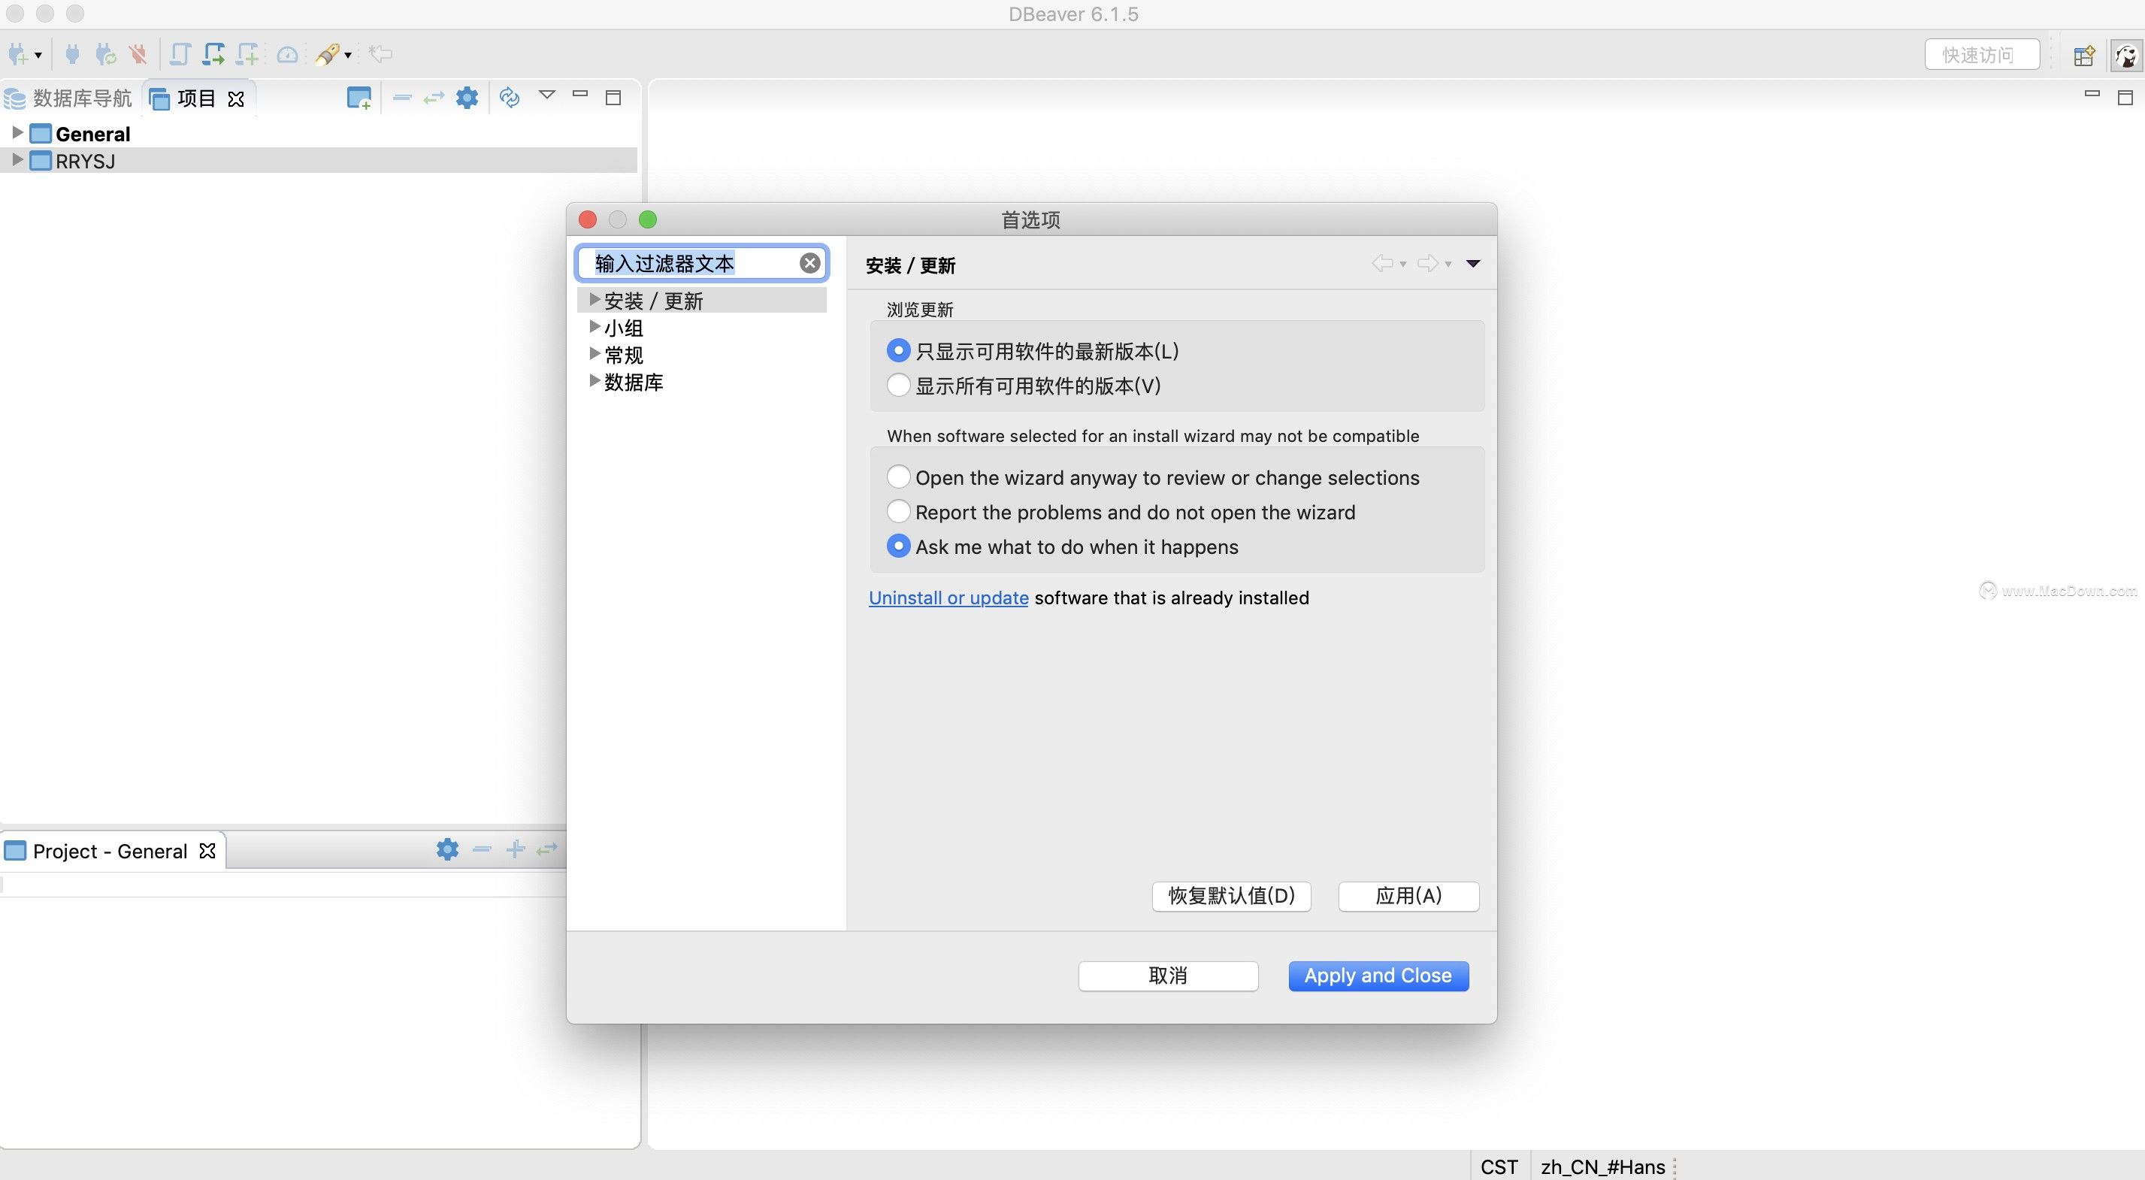Select the Project - General tab
This screenshot has height=1180, width=2145.
pos(109,851)
